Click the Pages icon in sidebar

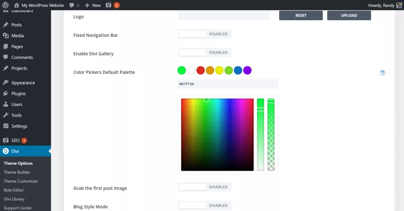6,46
